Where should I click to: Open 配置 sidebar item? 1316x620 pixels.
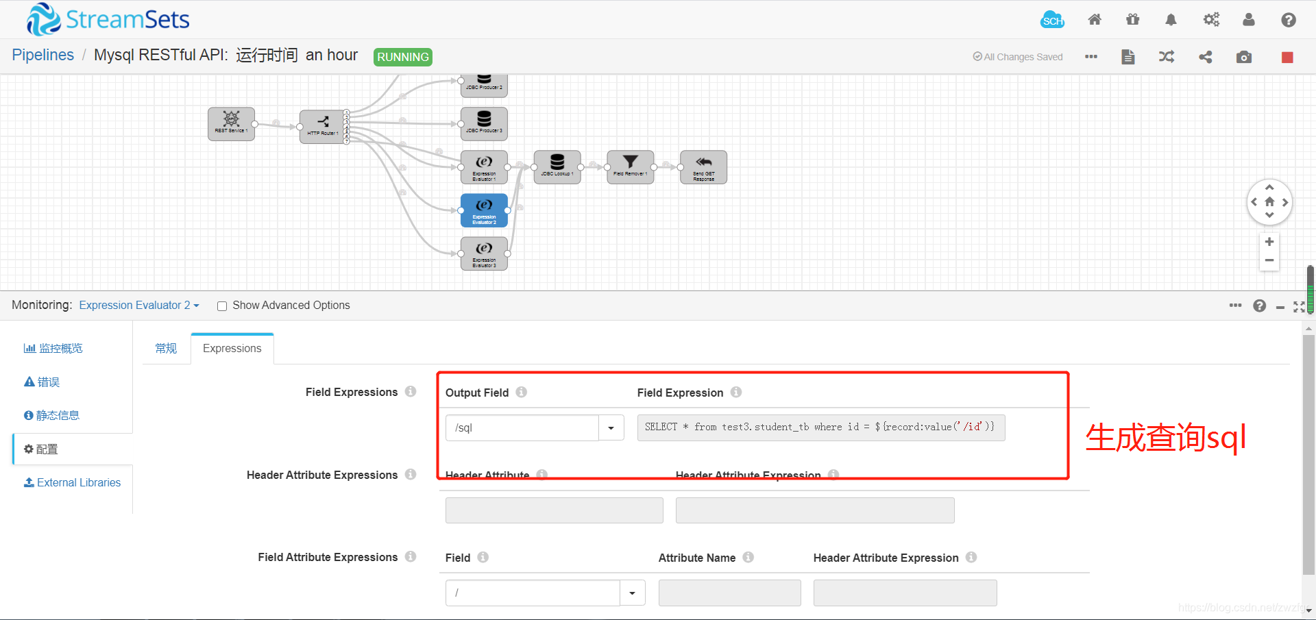click(x=41, y=449)
